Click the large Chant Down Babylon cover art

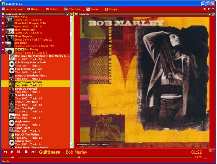[x=145, y=81]
